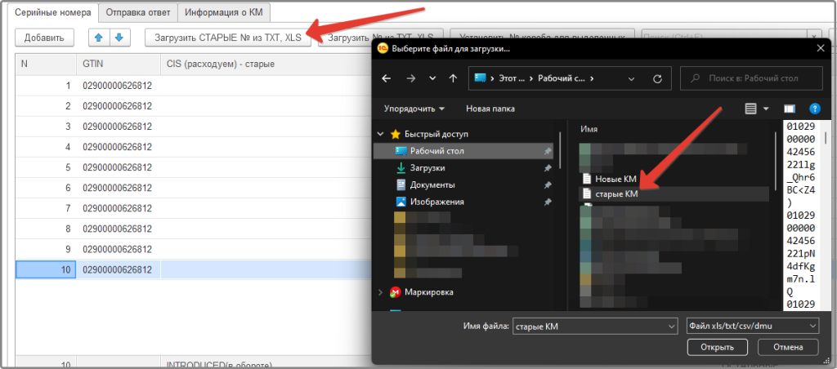Click the navigation pane scrollbar
The height and width of the screenshot is (369, 837).
tap(559, 150)
